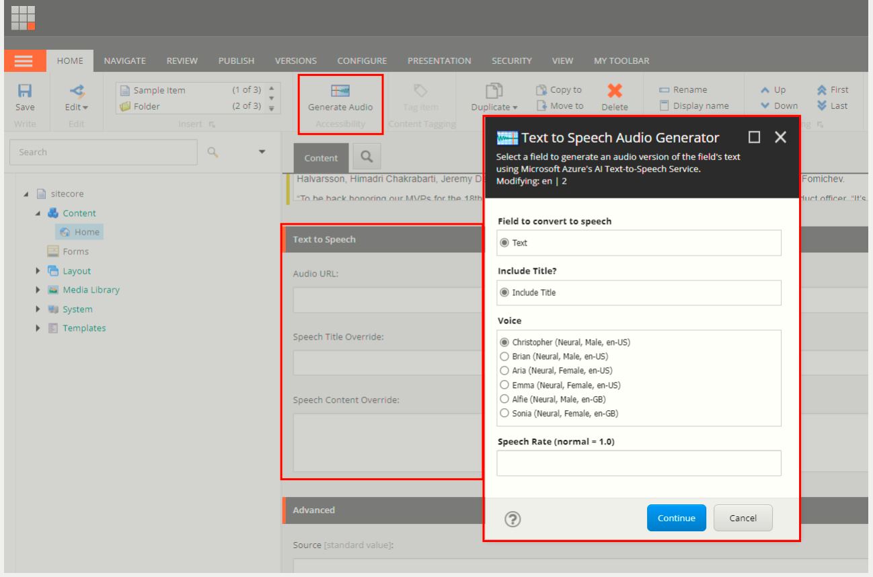Close the Text to Speech Audio Generator dialog

coord(780,137)
